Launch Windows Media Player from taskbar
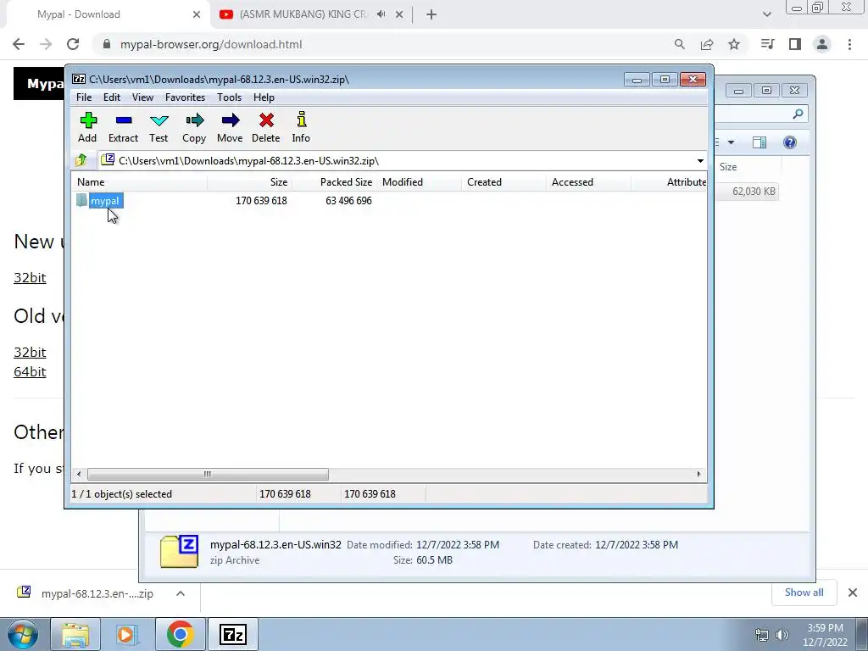 point(125,634)
